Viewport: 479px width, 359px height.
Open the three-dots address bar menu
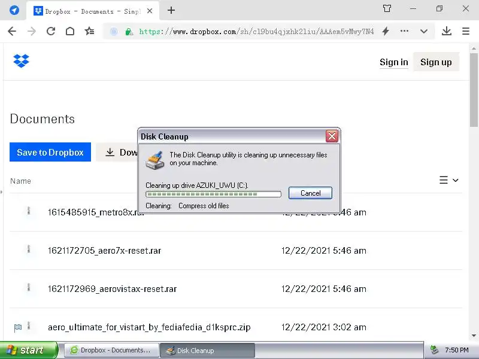[x=404, y=31]
